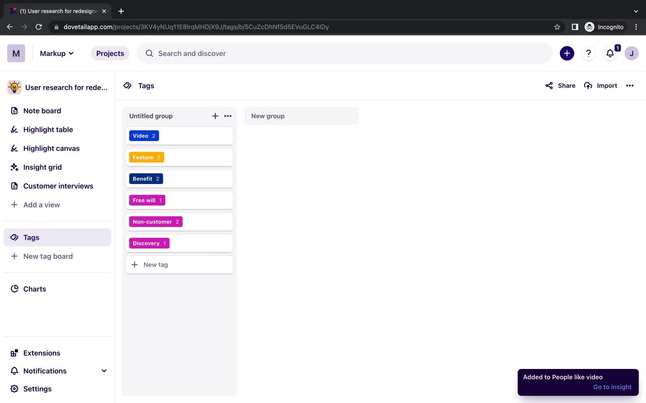Click the Import icon button
The width and height of the screenshot is (646, 403).
coord(588,85)
